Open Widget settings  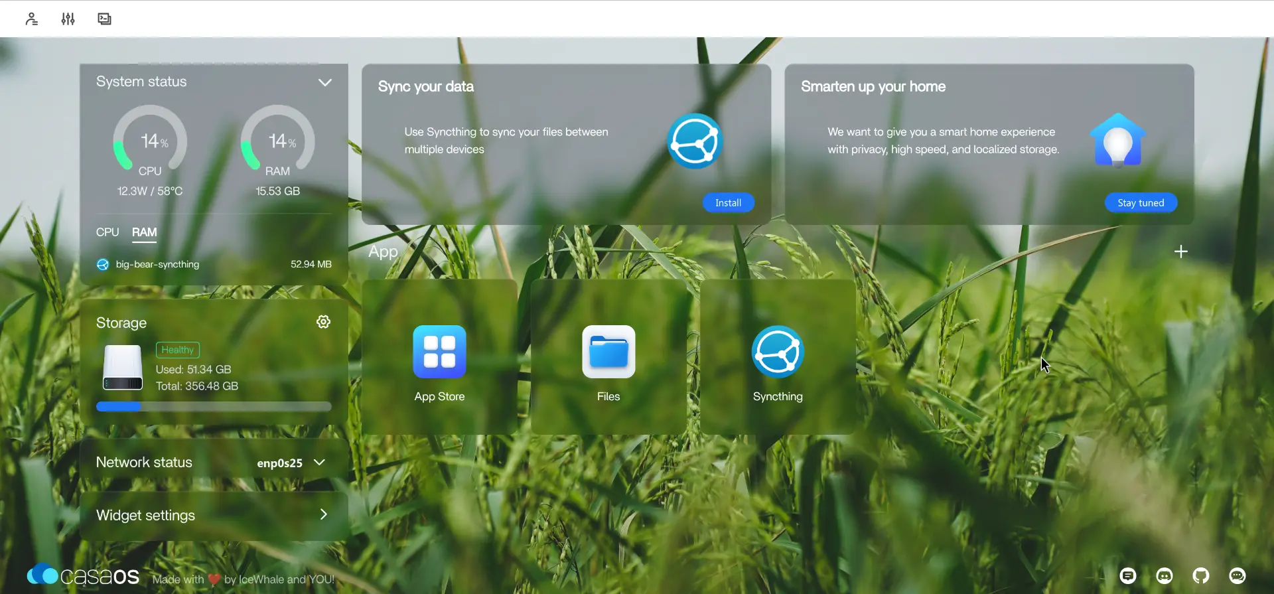[x=214, y=515]
